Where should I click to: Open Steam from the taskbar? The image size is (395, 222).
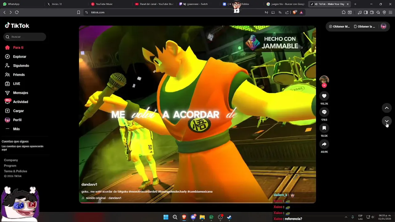pyautogui.click(x=229, y=217)
